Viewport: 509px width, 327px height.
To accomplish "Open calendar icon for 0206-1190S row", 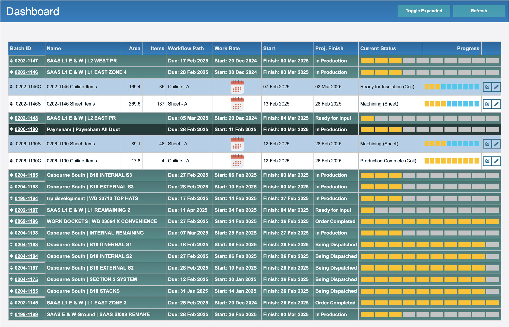I will click(x=237, y=144).
